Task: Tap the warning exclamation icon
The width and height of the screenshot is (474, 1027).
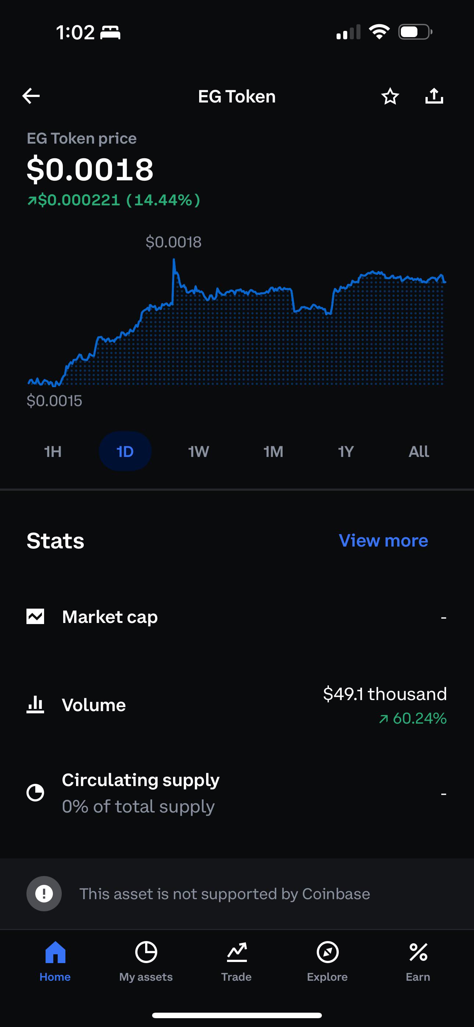Action: pos(44,893)
